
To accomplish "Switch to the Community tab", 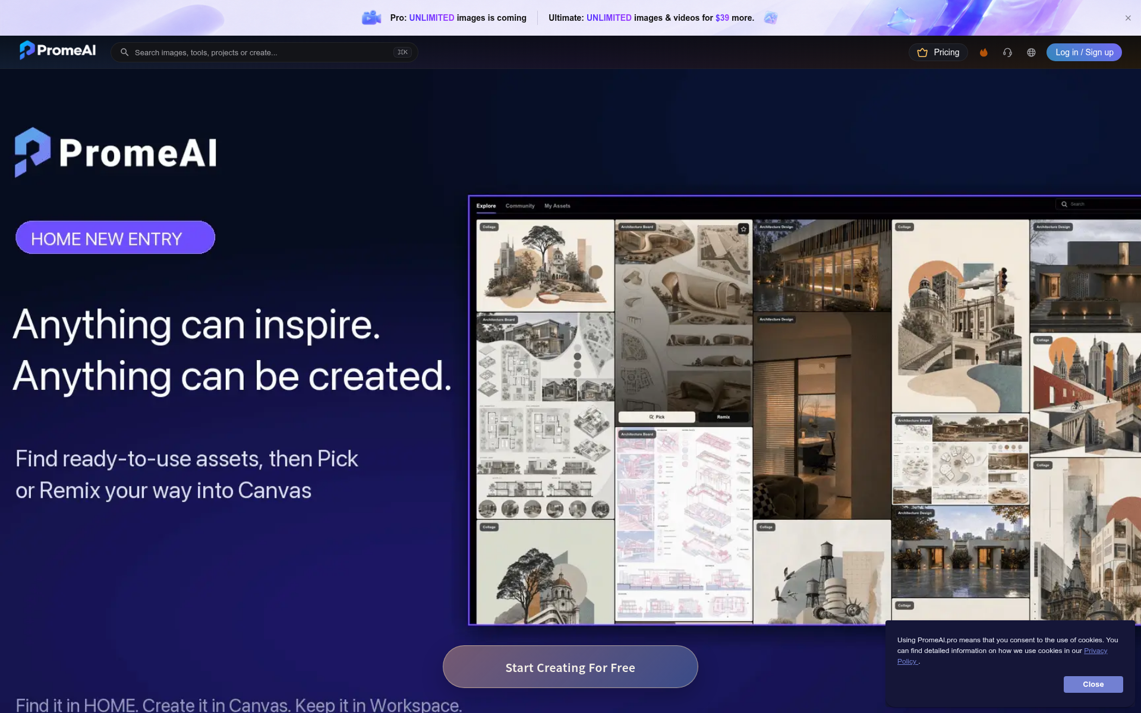I will tap(520, 206).
